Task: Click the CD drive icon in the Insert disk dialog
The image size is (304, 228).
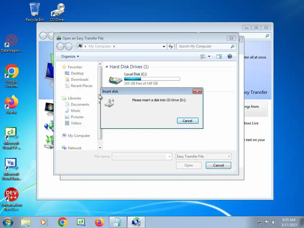Action: (x=109, y=103)
